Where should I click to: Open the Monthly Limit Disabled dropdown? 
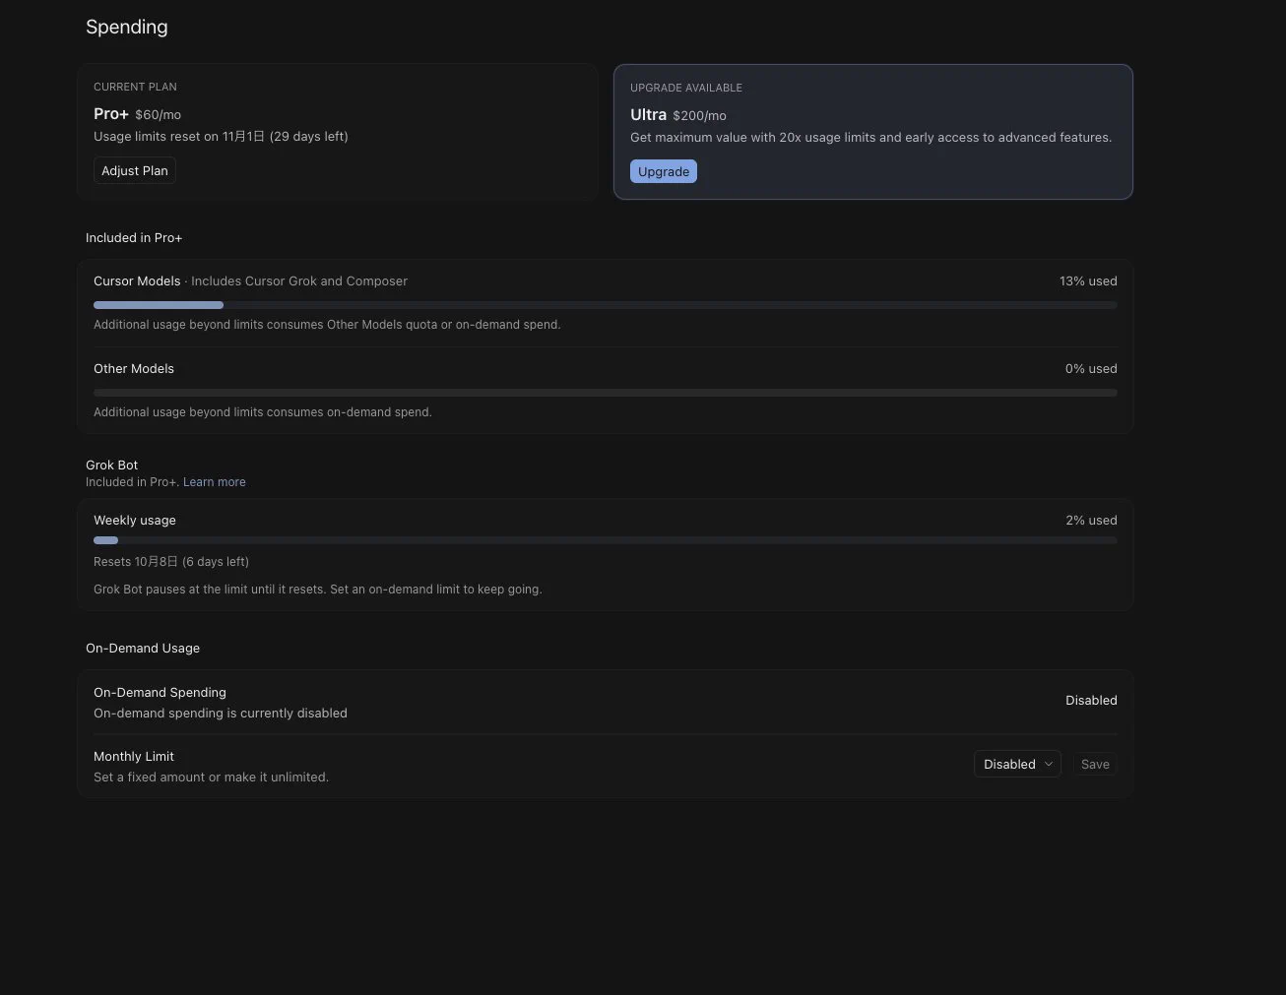tap(1017, 764)
